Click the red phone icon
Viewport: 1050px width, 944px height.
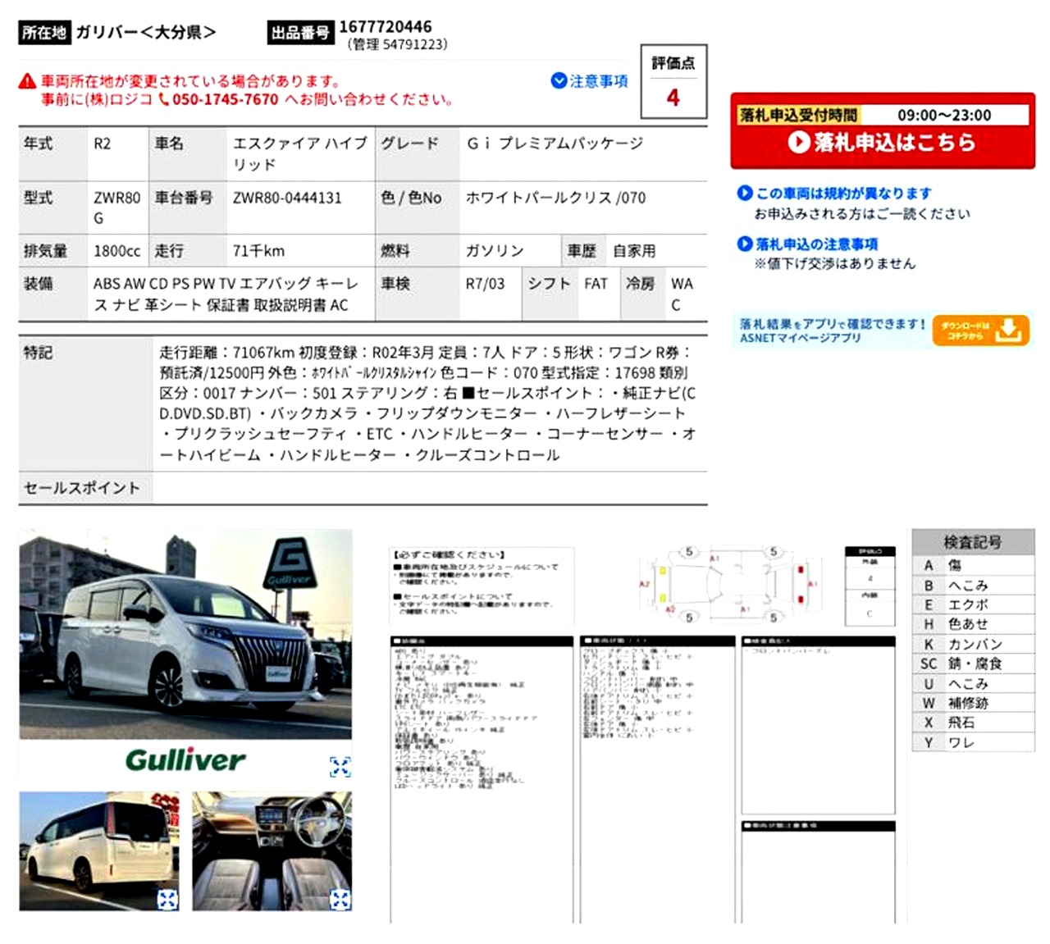163,100
